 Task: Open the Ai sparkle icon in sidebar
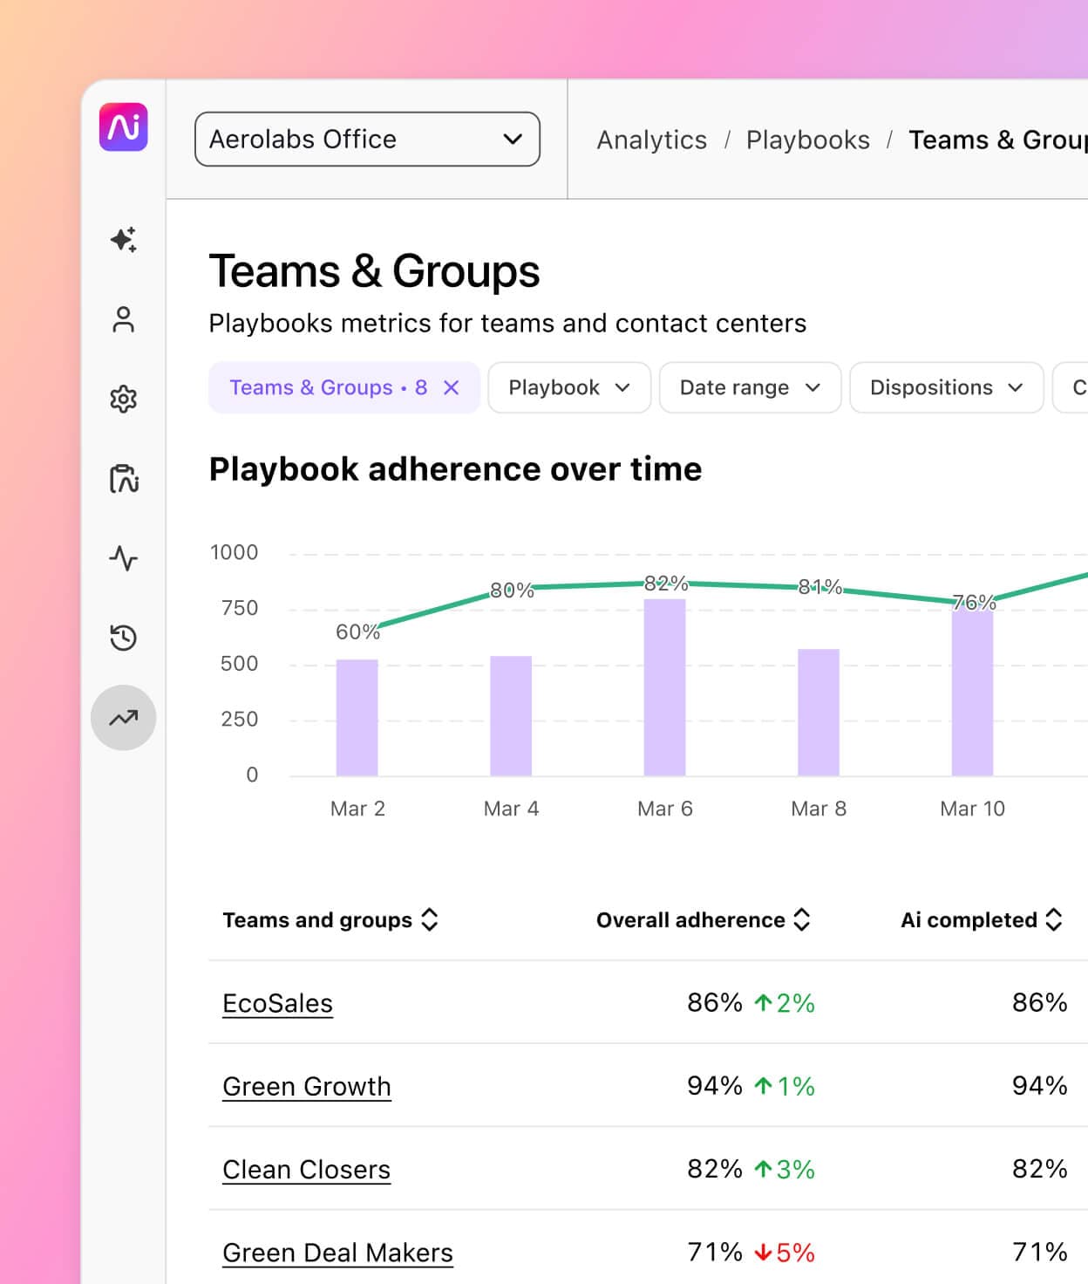(123, 239)
